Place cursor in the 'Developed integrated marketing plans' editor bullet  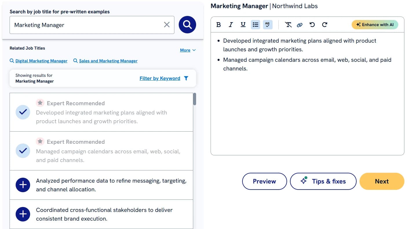pos(300,45)
